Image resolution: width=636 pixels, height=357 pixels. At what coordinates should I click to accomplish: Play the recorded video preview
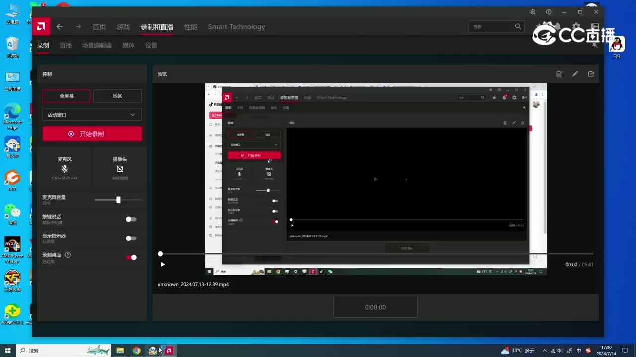pyautogui.click(x=162, y=264)
